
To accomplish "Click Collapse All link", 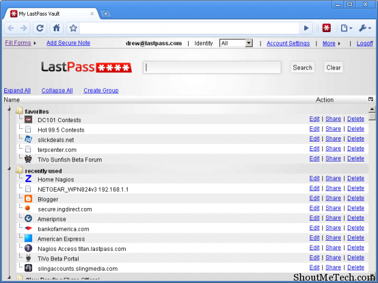I will coord(57,90).
